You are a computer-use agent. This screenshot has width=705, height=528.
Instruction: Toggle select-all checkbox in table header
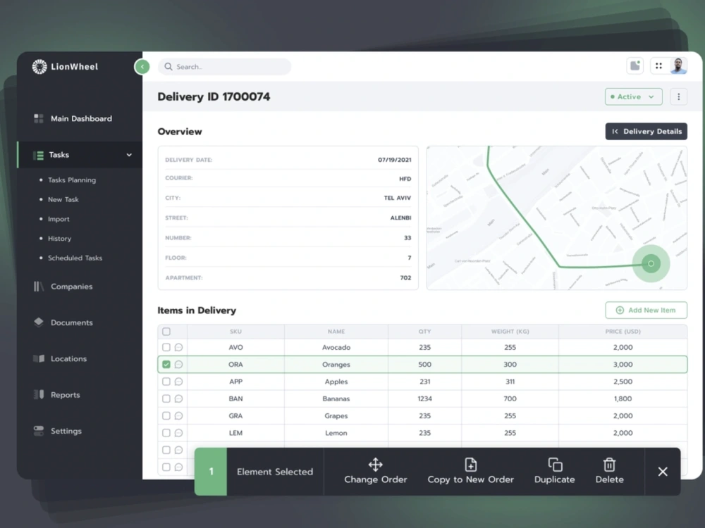click(166, 332)
